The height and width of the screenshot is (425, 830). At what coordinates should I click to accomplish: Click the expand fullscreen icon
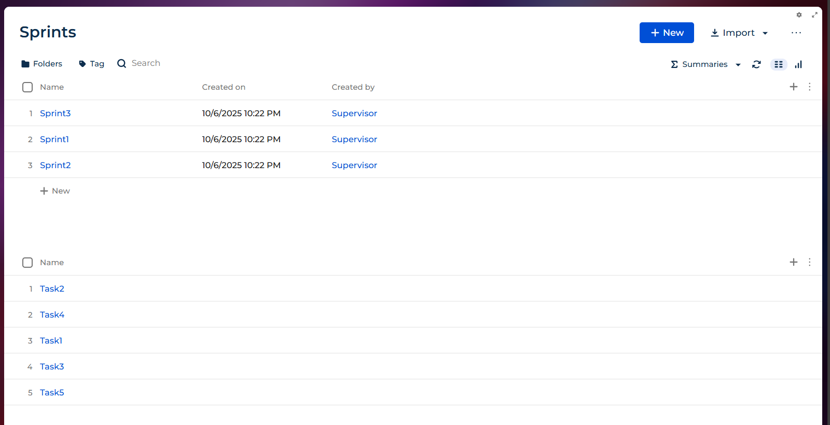pos(814,15)
